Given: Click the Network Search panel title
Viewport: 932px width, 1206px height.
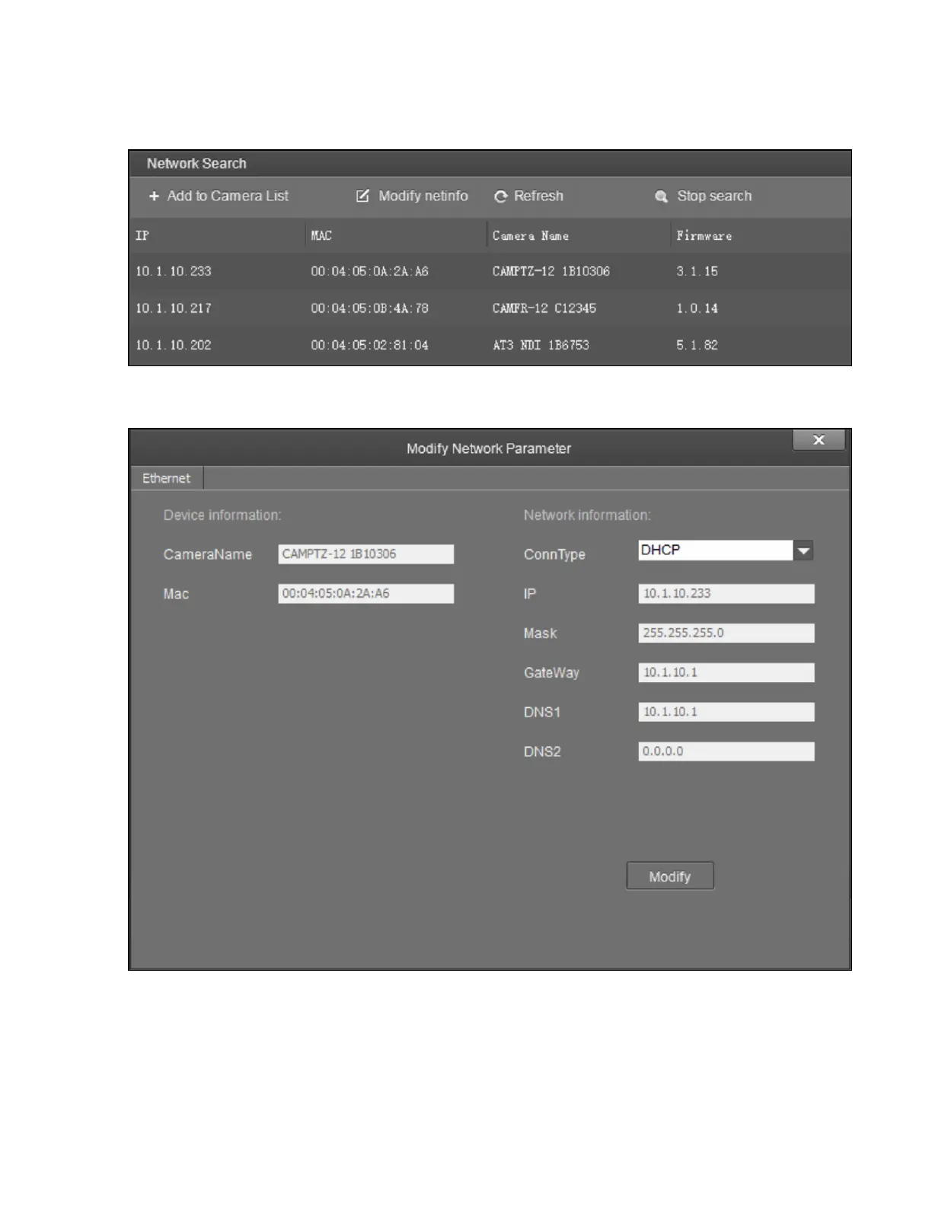Looking at the screenshot, I should click(196, 164).
